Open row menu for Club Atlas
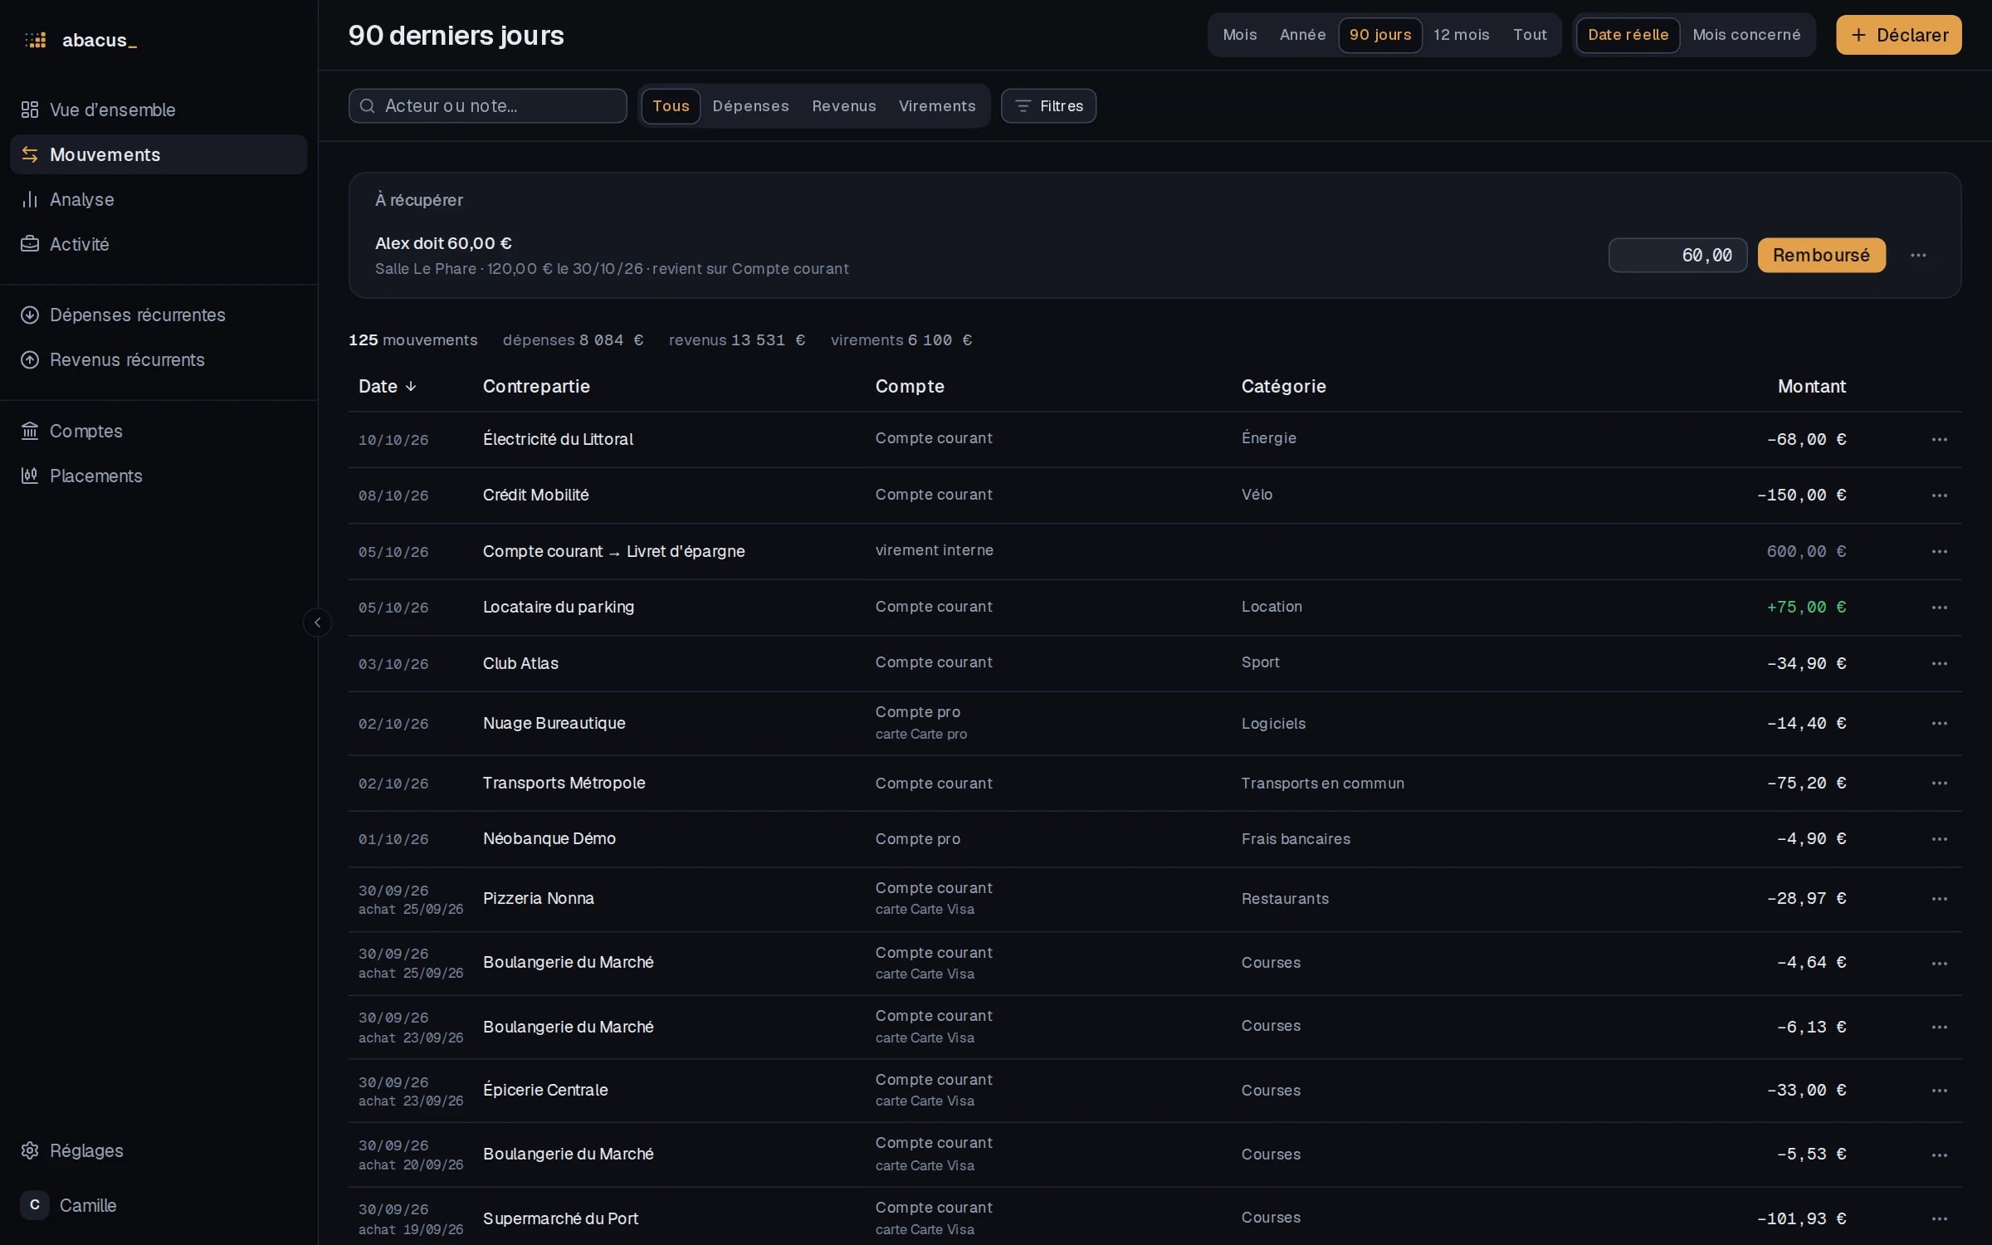The width and height of the screenshot is (1992, 1245). (1939, 664)
